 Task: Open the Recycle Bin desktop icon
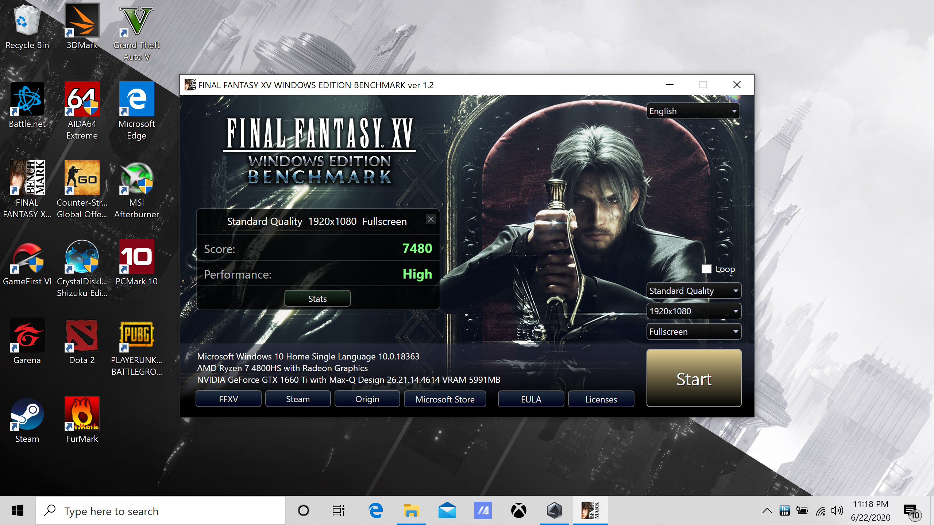pos(27,27)
